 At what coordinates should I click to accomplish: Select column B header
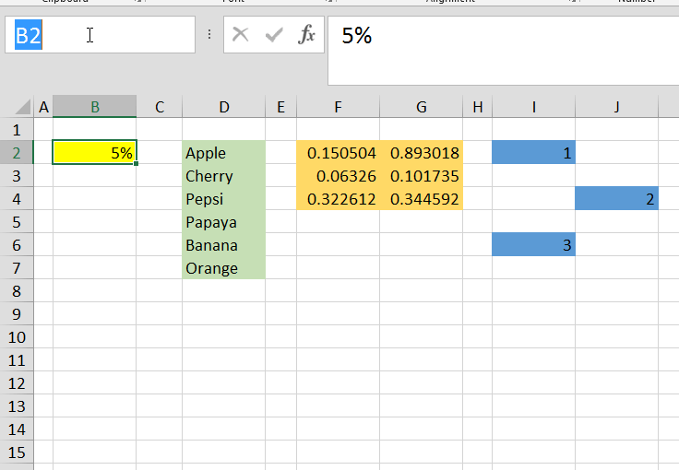tap(94, 107)
